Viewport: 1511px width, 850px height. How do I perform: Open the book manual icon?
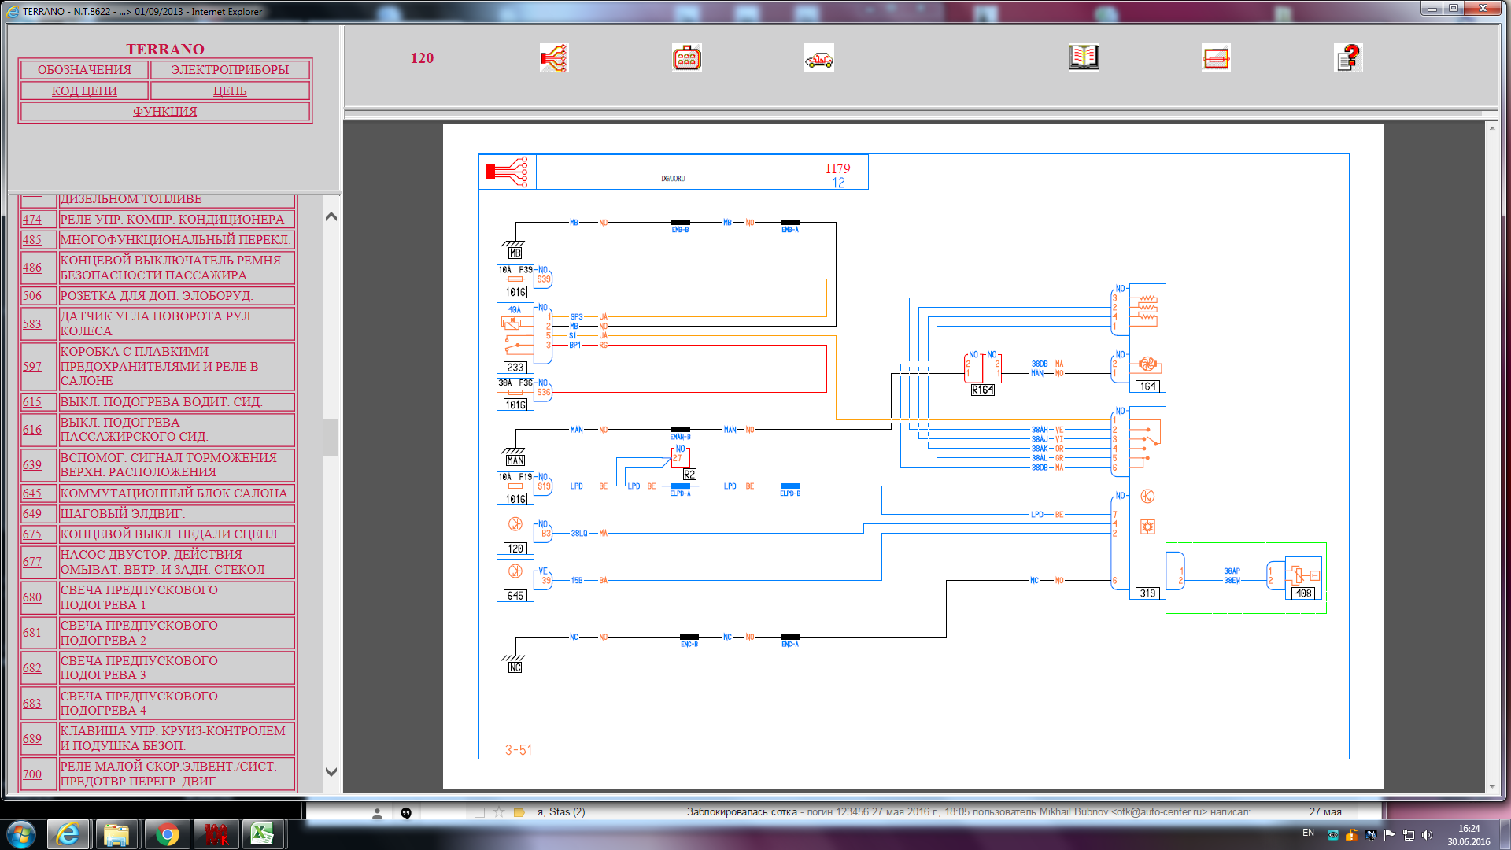point(1083,58)
